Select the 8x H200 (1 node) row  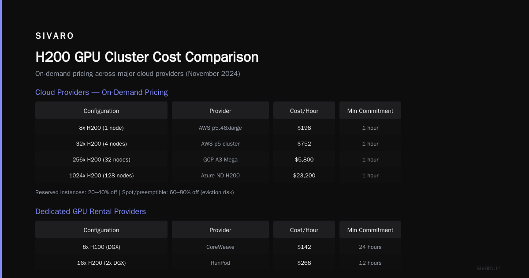pos(218,128)
